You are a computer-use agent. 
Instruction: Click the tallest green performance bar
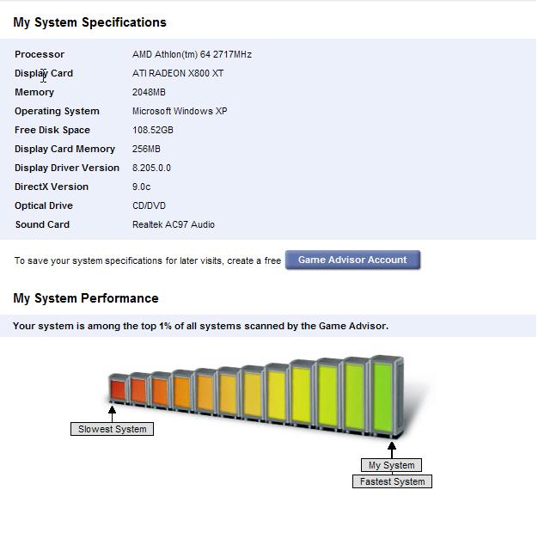pyautogui.click(x=383, y=395)
